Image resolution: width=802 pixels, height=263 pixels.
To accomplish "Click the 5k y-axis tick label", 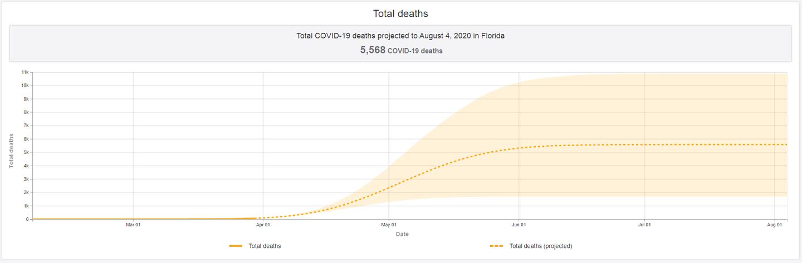I will coord(26,152).
